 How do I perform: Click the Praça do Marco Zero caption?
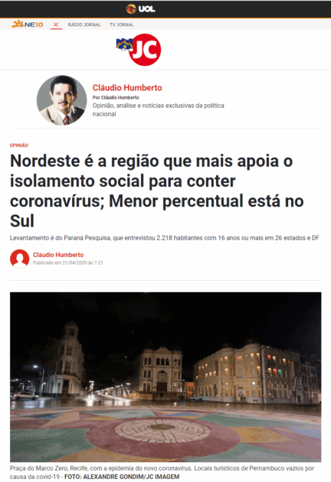[x=162, y=472]
